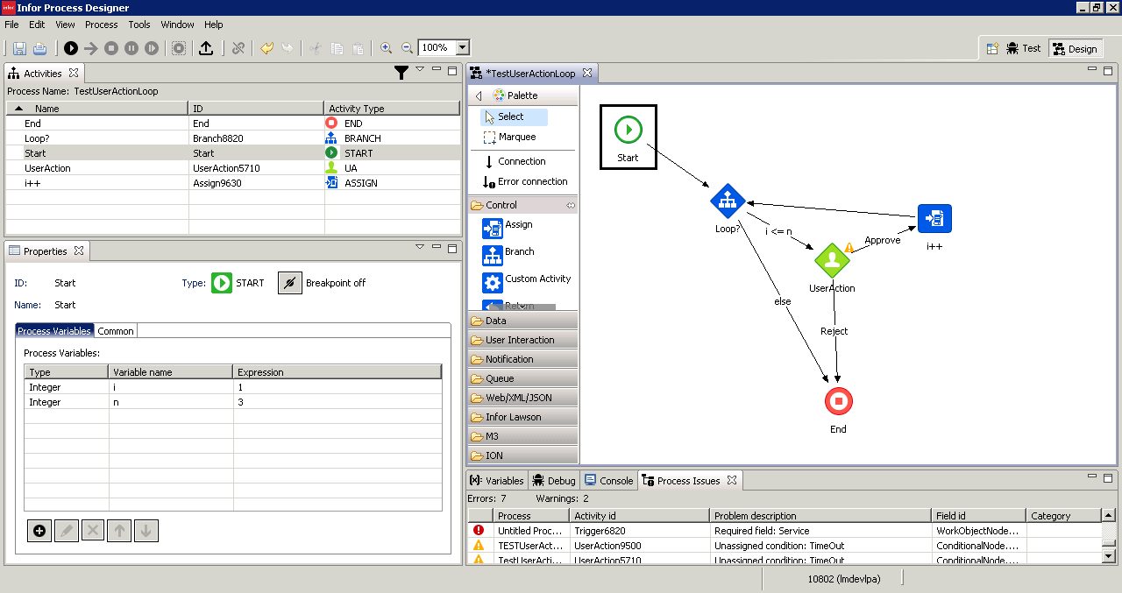Viewport: 1122px width, 593px height.
Task: Open the Process menu
Action: 101,25
